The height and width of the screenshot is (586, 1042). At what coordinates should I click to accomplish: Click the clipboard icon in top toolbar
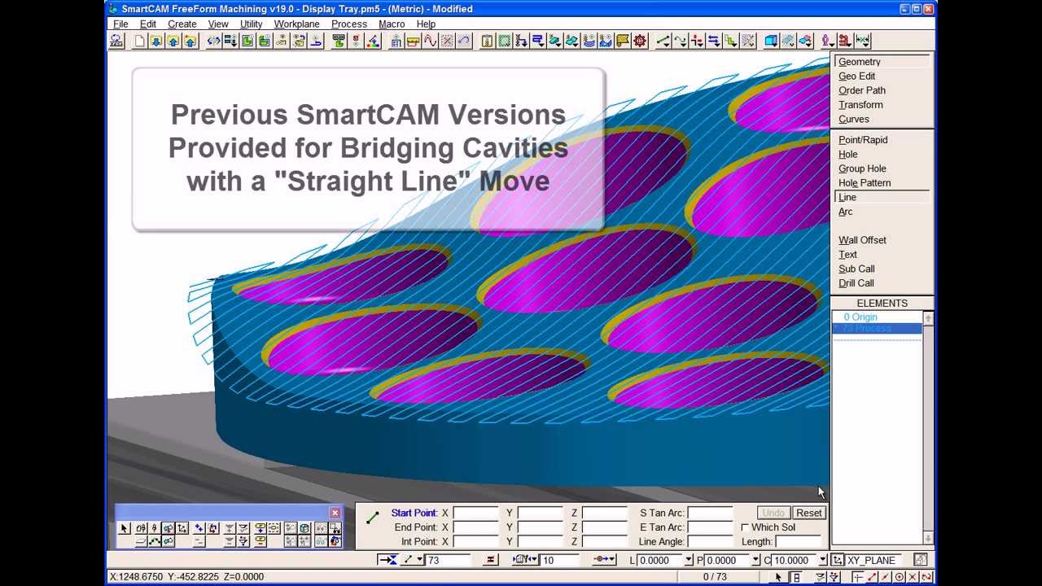[x=488, y=41]
